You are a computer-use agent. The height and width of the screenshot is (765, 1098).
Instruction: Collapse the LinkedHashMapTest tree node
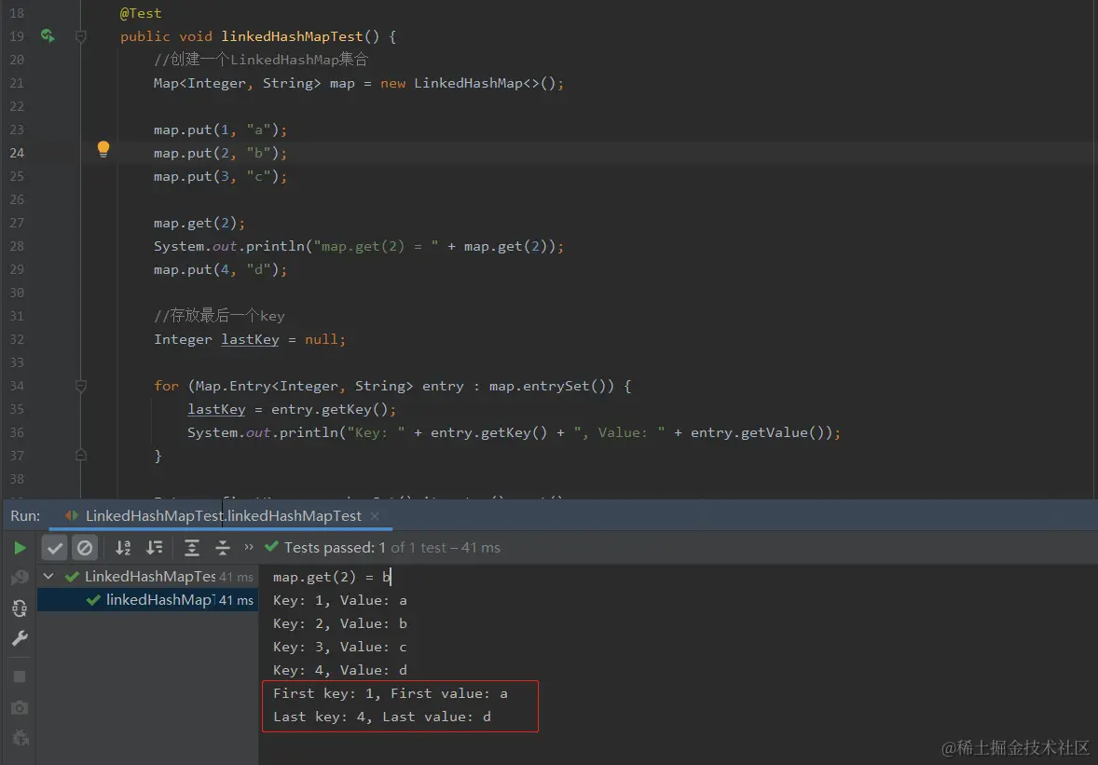click(x=48, y=577)
